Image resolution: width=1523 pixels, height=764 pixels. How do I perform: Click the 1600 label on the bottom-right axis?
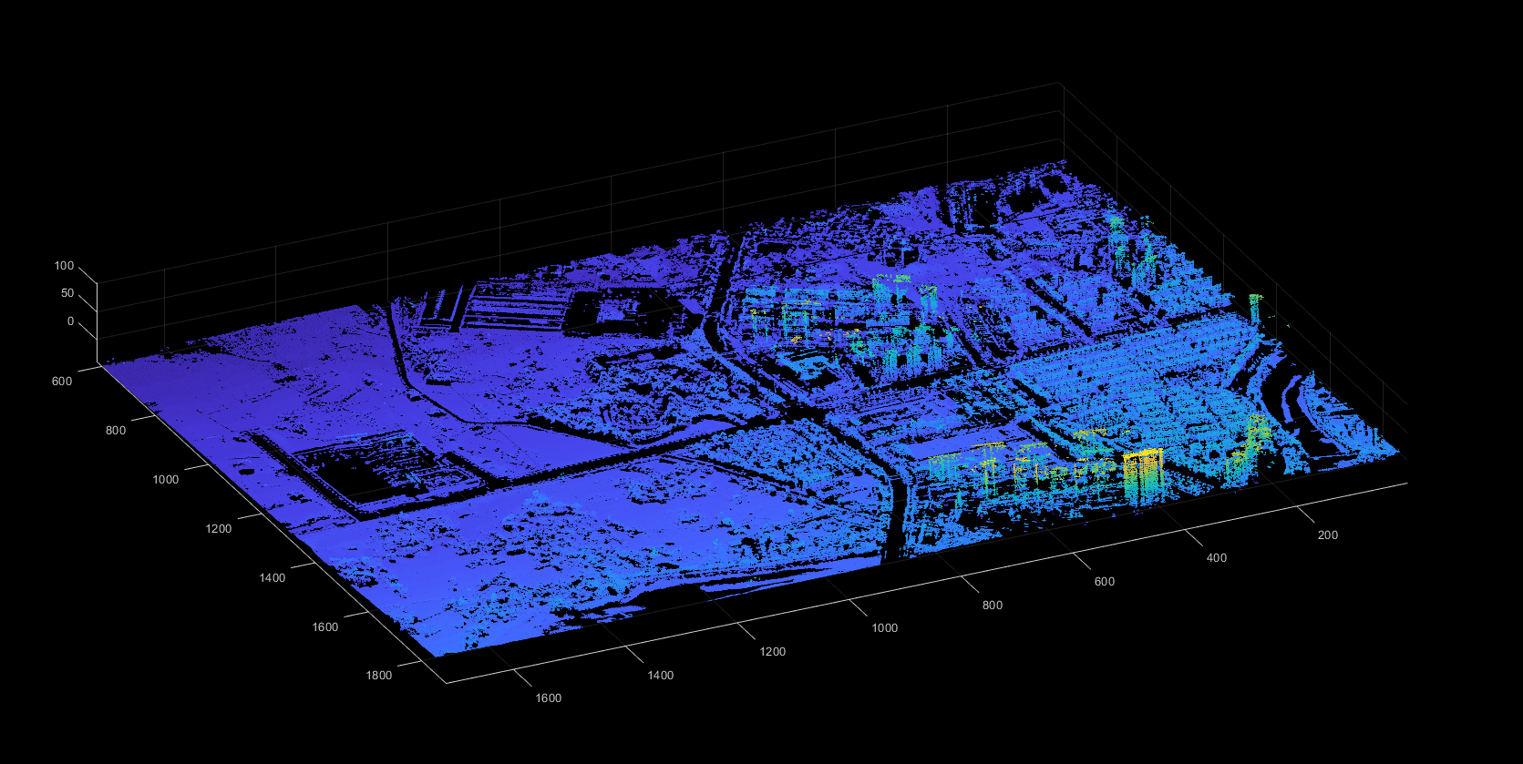coord(548,698)
